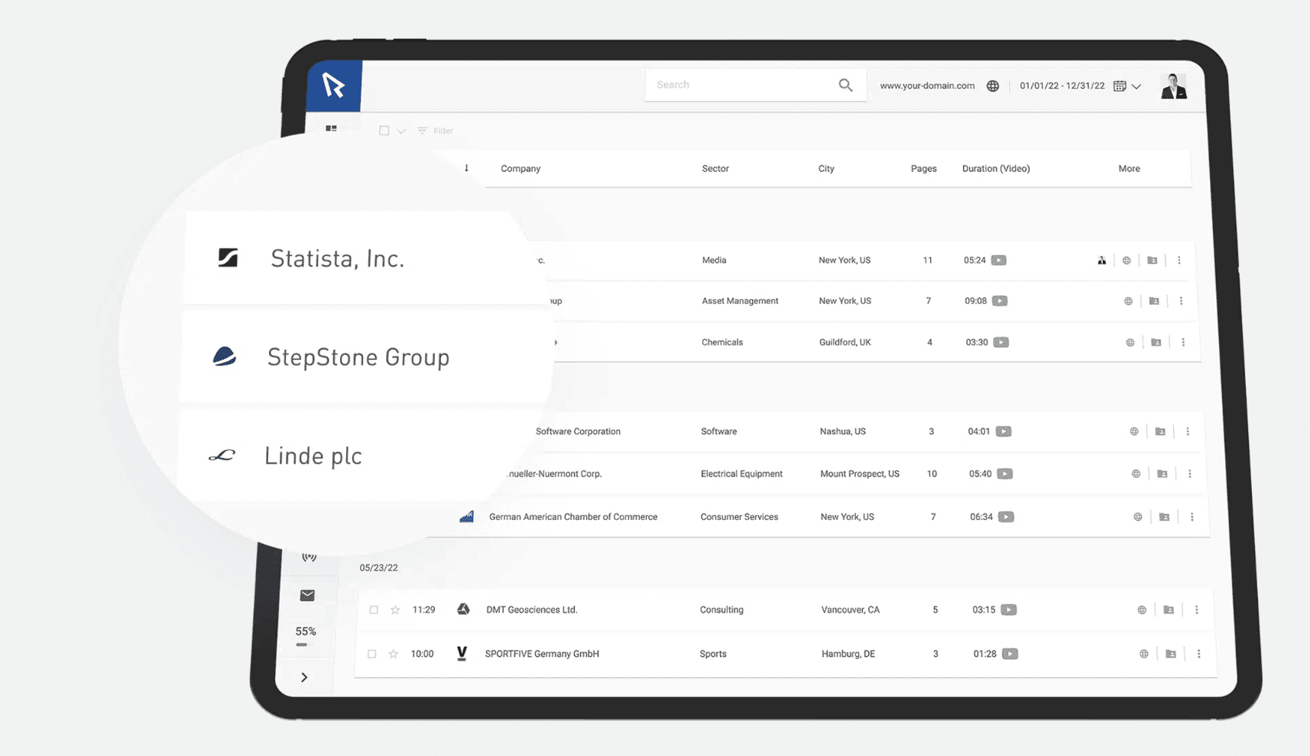The width and height of the screenshot is (1310, 756).
Task: Click folder icon in Media row
Action: 1153,260
